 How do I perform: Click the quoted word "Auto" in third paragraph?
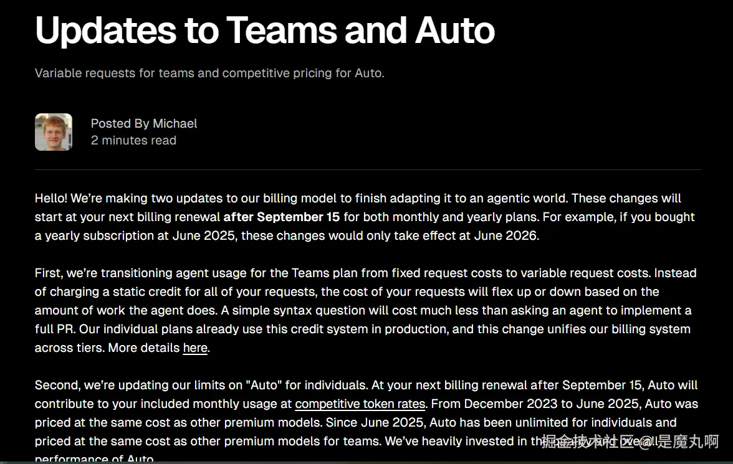tap(264, 385)
